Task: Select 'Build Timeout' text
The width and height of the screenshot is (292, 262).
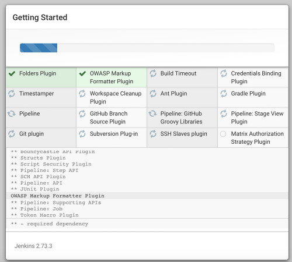Action: [178, 73]
